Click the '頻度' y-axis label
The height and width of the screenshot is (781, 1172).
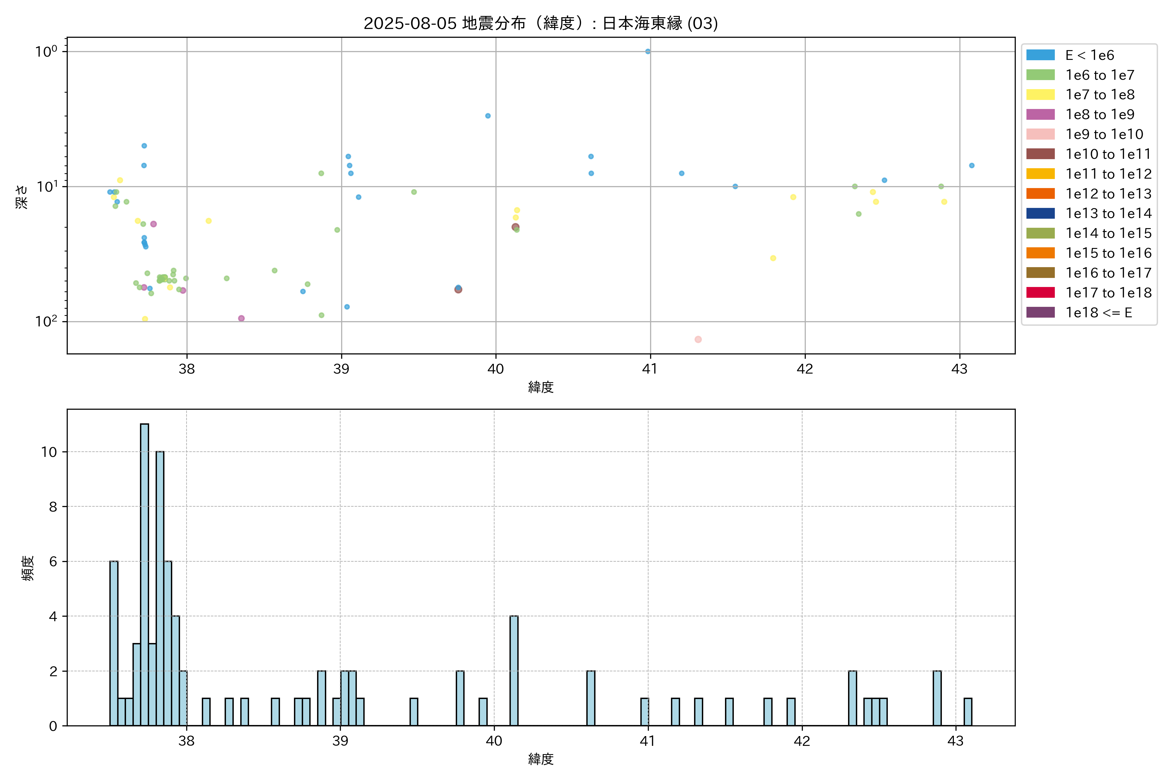coord(28,568)
